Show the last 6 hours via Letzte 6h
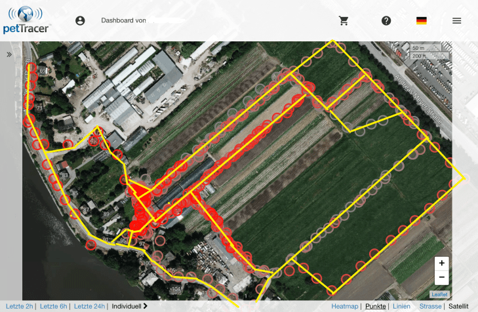478x312 pixels. pyautogui.click(x=53, y=306)
